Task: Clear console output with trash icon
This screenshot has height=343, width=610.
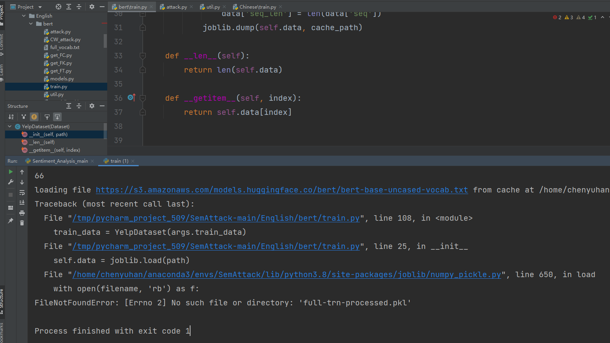Action: coord(22,222)
